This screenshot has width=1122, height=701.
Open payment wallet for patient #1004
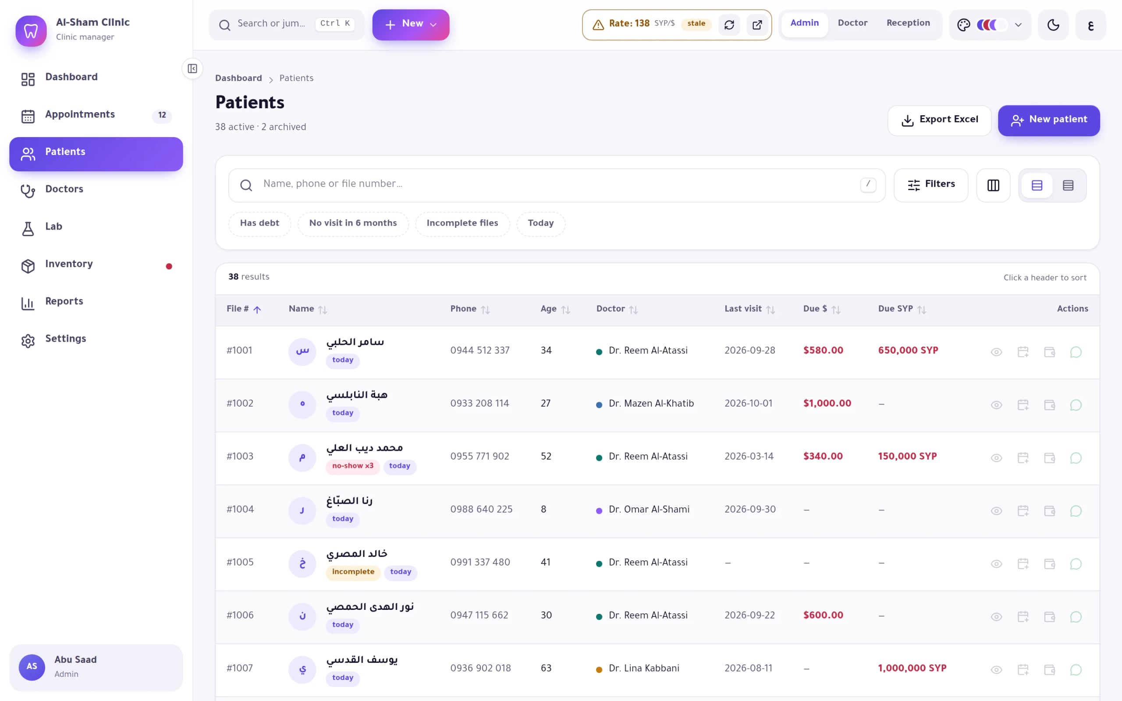tap(1050, 510)
